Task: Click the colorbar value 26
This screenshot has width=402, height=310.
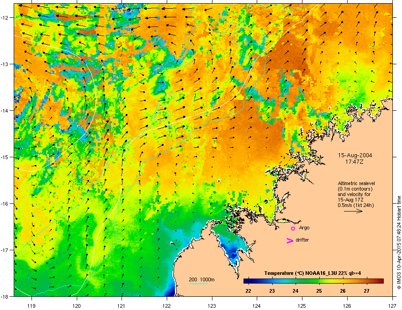Action: [x=343, y=291]
